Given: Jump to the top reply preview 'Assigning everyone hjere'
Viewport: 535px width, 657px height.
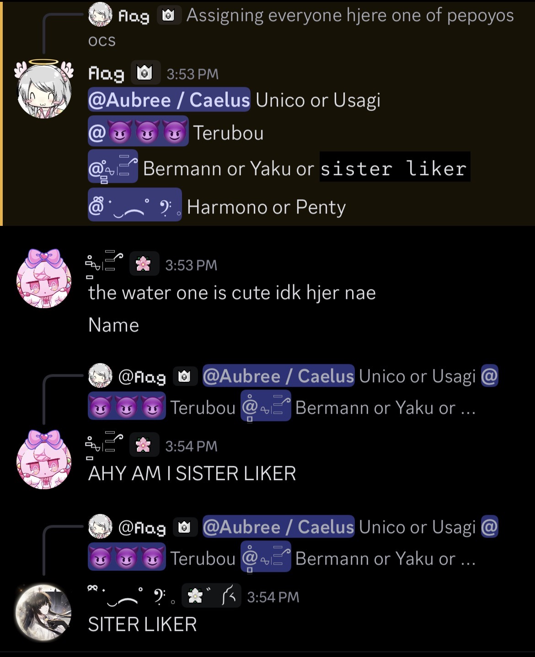Looking at the screenshot, I should click(302, 27).
